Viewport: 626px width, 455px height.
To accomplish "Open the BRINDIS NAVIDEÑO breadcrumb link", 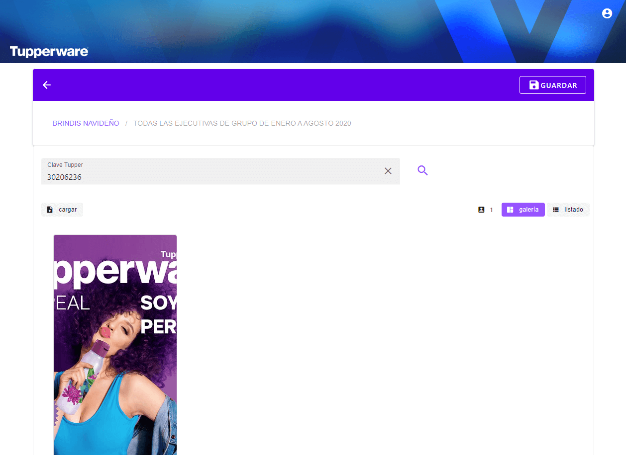I will pos(86,123).
